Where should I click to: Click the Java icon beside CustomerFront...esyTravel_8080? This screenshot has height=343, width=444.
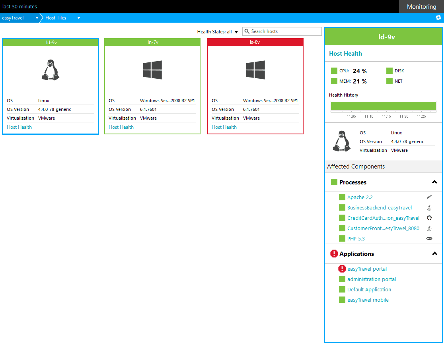(x=429, y=228)
